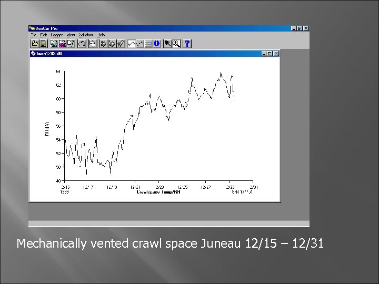The width and height of the screenshot is (379, 284).
Task: Open the File menu
Action: 33,35
